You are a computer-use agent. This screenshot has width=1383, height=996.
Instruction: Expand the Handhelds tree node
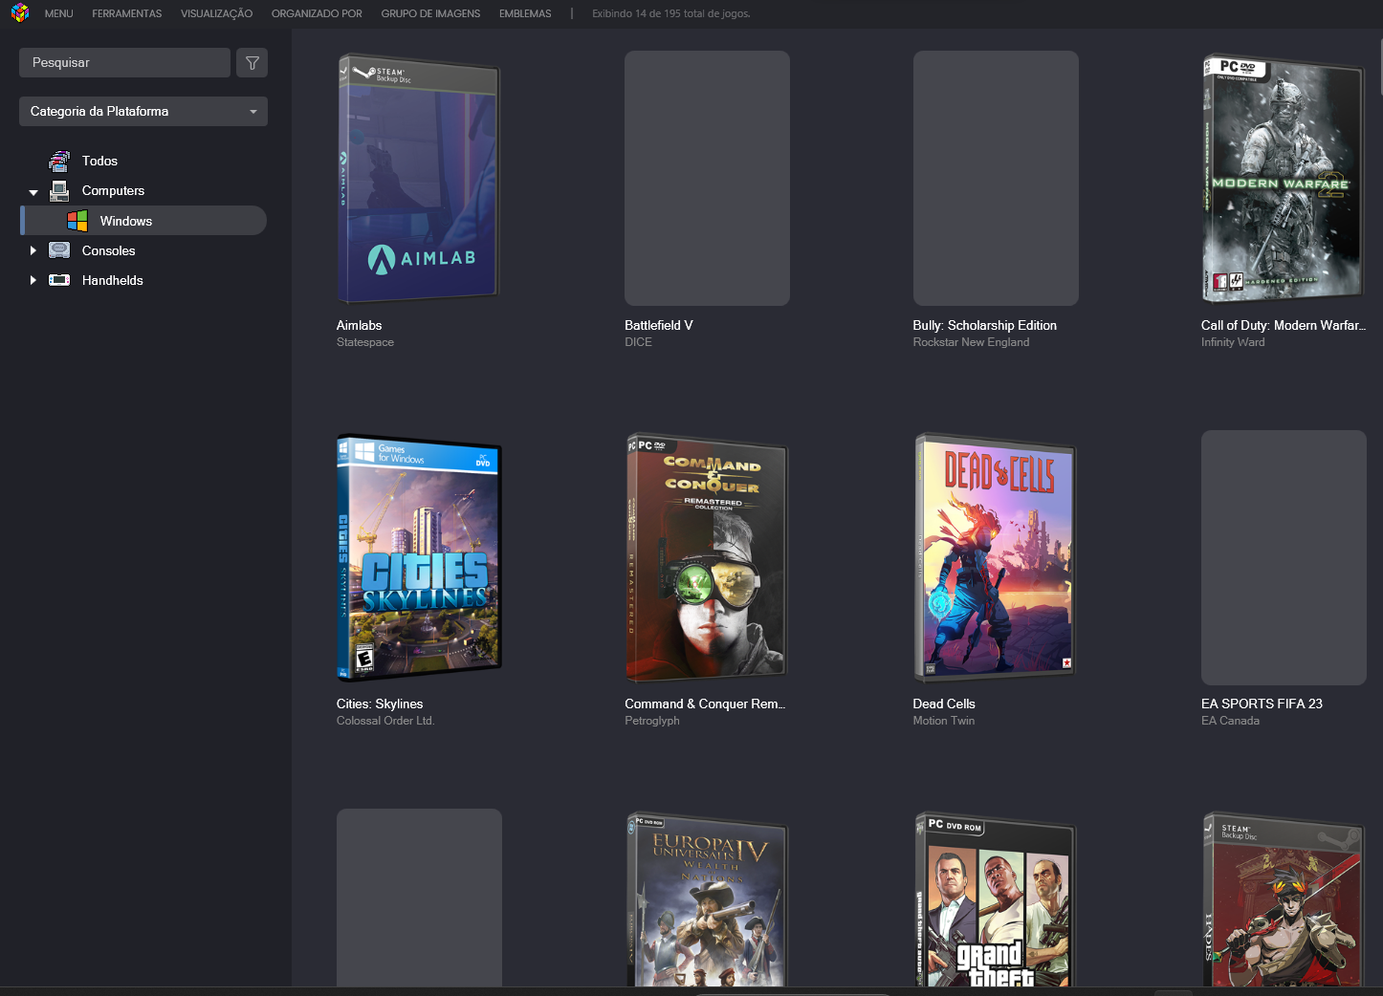(x=33, y=280)
